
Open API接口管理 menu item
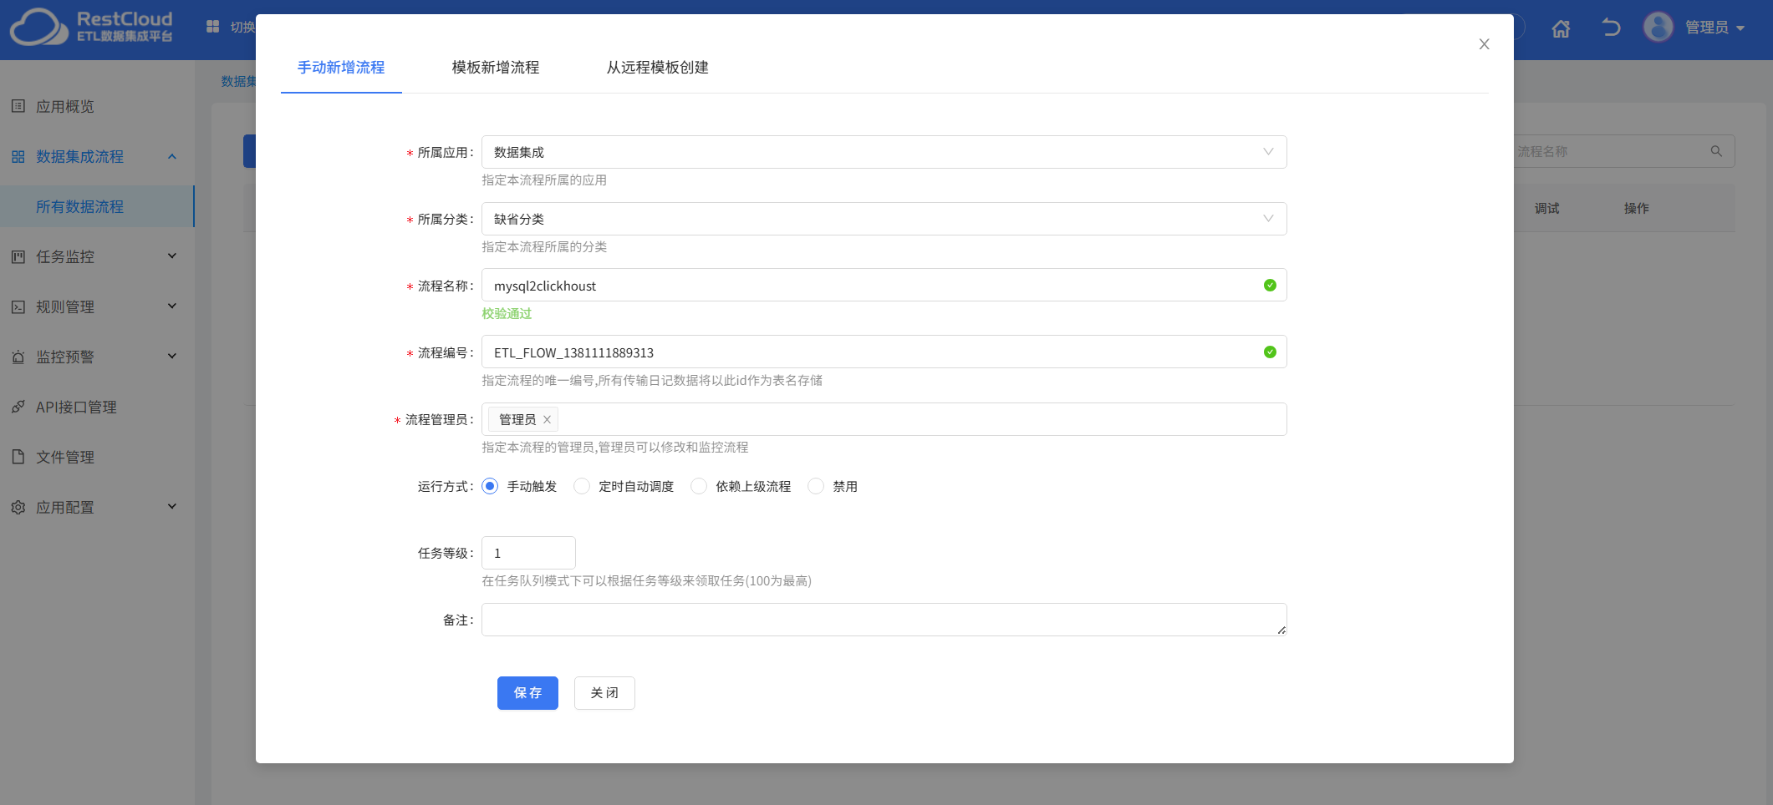tap(97, 407)
